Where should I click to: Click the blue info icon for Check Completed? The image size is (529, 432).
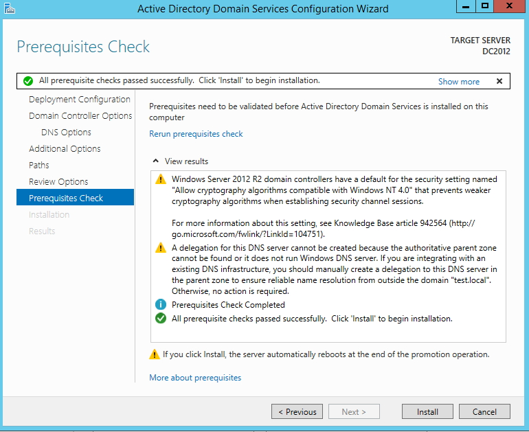[161, 304]
